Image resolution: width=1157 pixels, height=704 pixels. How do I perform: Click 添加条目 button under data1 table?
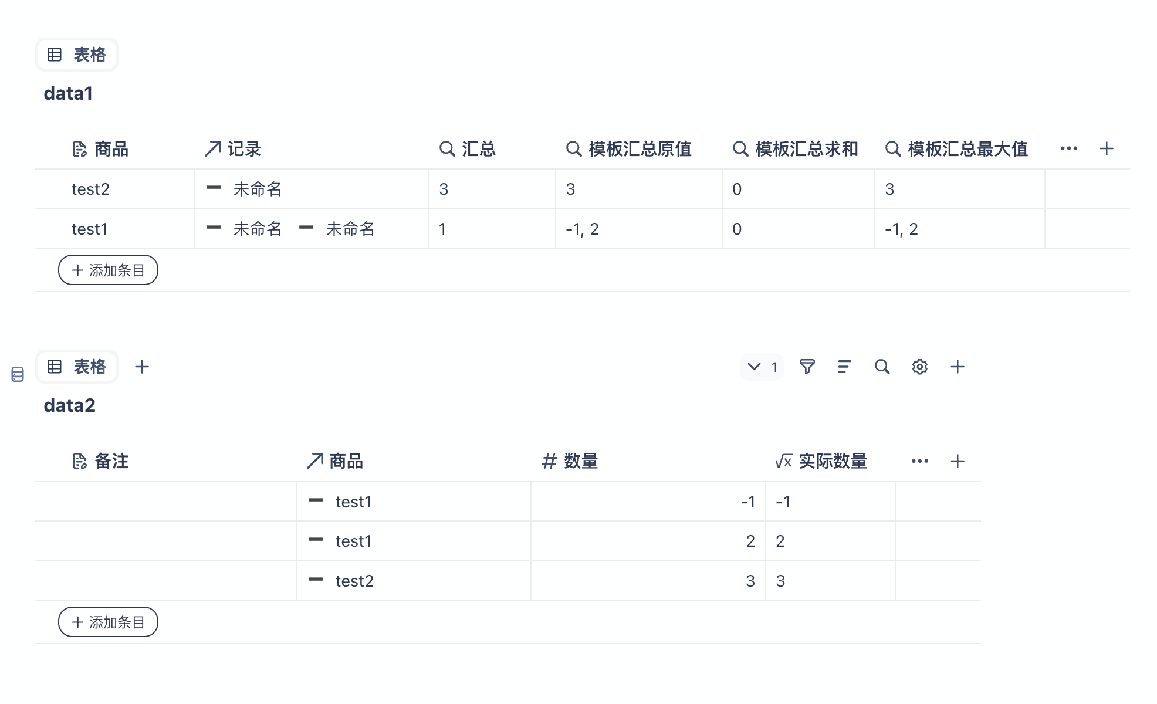pyautogui.click(x=108, y=270)
